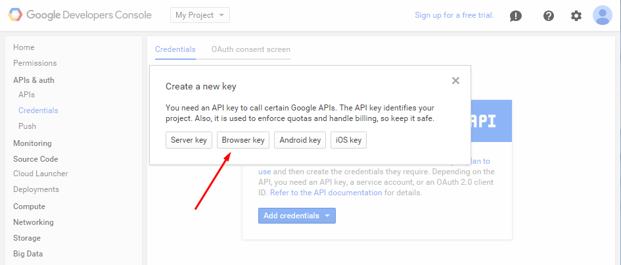Open Refer to the API documentation link
The image size is (621, 265).
click(325, 193)
